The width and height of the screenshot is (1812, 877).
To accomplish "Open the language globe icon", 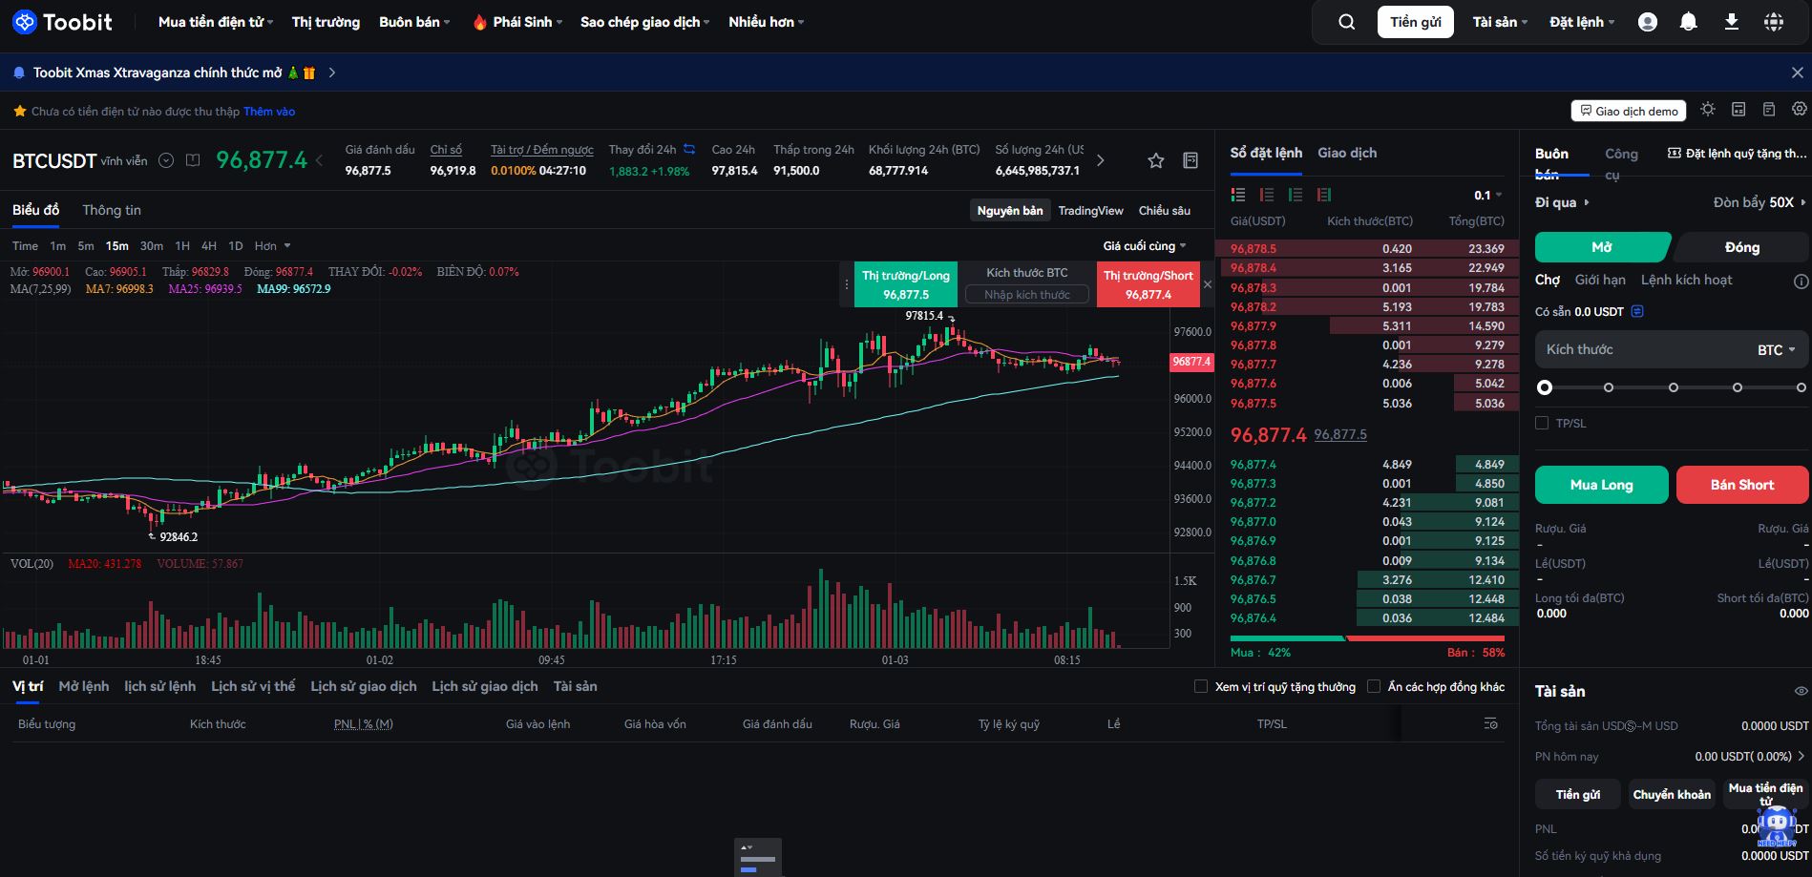I will 1773,22.
